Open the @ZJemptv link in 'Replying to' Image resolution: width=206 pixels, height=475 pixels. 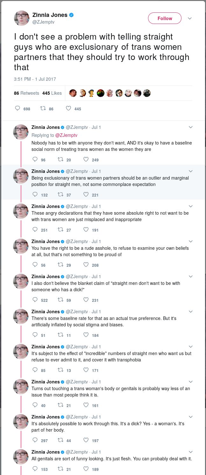click(x=66, y=135)
